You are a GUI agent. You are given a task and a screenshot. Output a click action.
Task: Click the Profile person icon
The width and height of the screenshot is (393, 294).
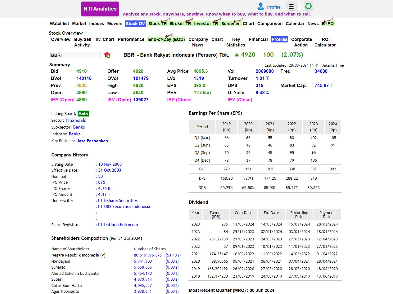261,7
